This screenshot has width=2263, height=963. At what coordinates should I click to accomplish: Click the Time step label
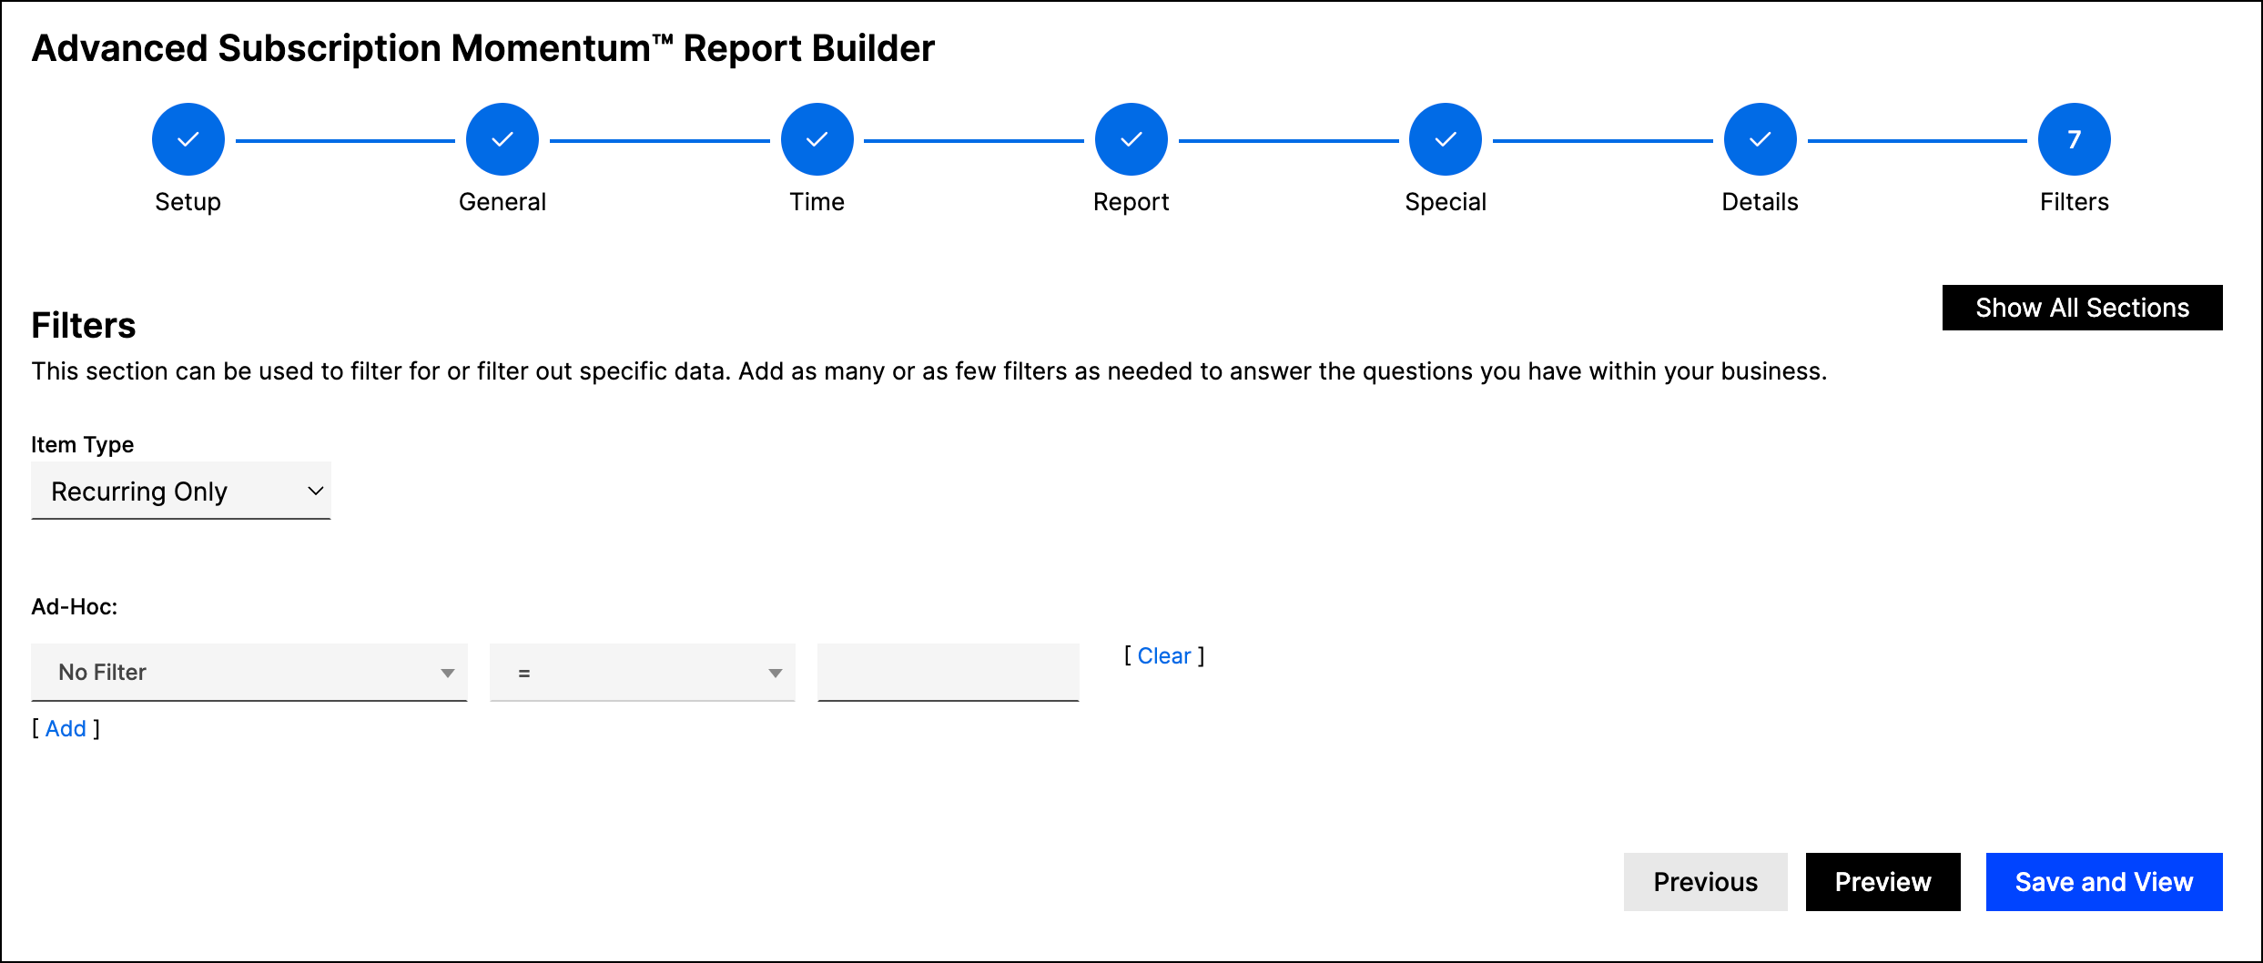coord(817,202)
